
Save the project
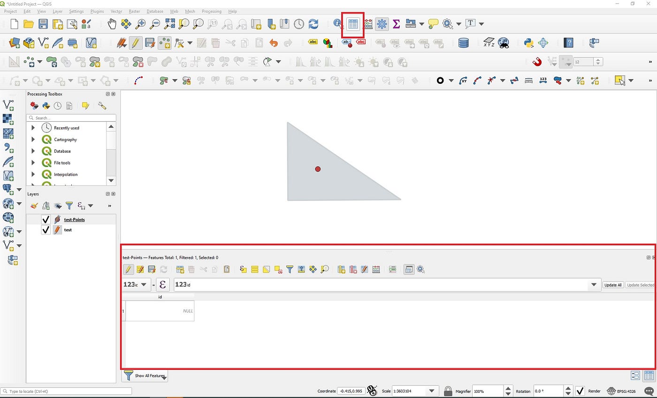[x=43, y=24]
